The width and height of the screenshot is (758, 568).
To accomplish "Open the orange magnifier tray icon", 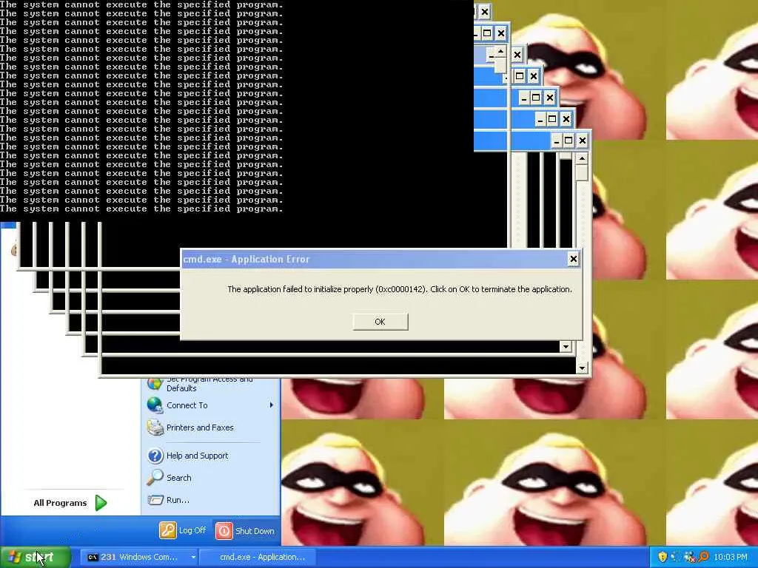I will pos(703,557).
